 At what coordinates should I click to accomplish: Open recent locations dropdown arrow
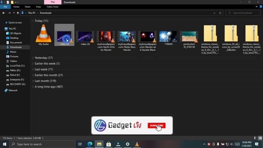14,13
